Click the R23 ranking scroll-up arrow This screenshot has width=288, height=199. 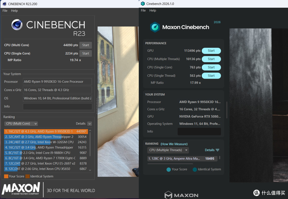tap(90, 131)
